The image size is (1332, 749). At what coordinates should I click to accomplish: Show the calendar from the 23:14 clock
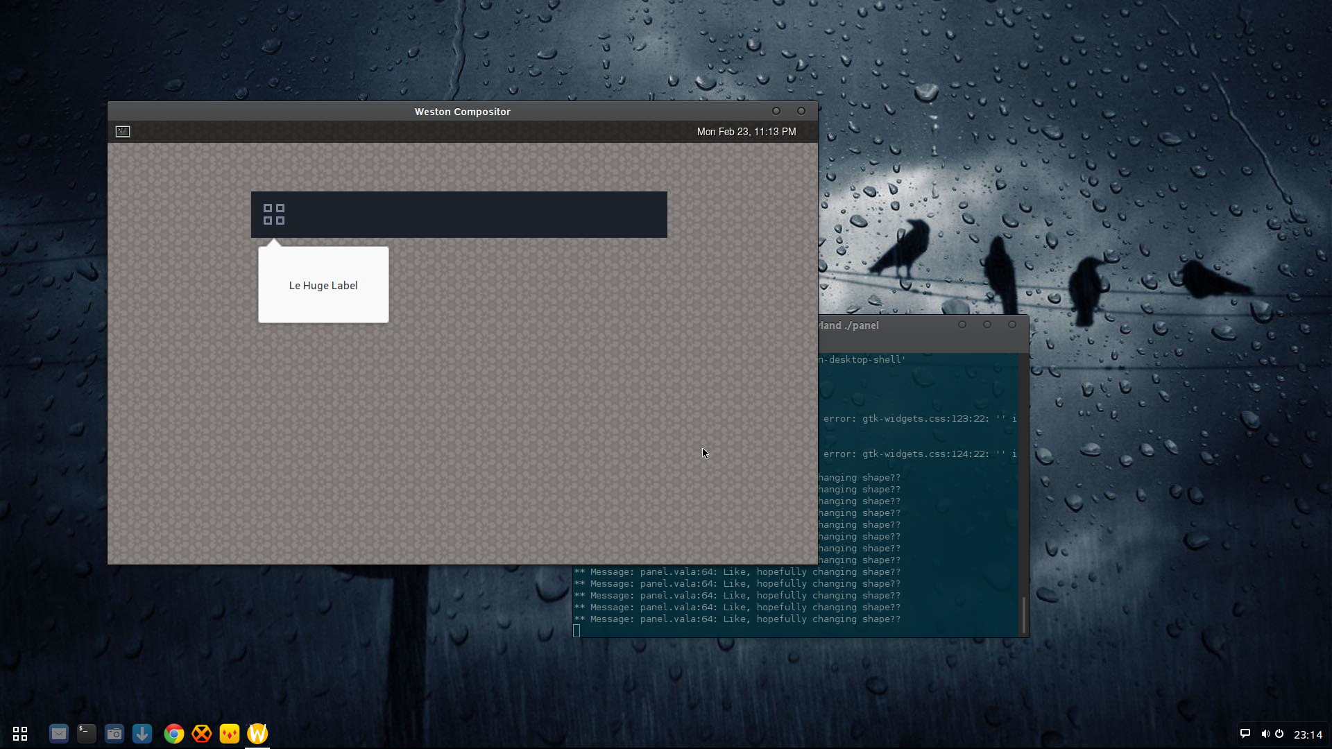click(1308, 734)
